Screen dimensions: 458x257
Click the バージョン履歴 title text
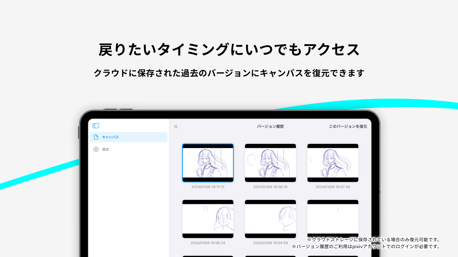tap(270, 127)
